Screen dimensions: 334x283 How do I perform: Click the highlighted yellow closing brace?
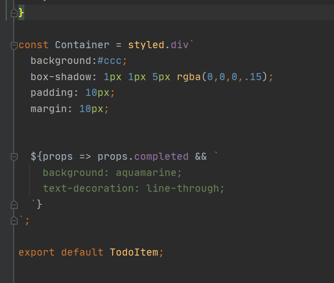point(21,13)
